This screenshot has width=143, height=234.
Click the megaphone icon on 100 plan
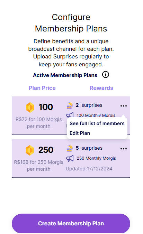click(x=70, y=115)
